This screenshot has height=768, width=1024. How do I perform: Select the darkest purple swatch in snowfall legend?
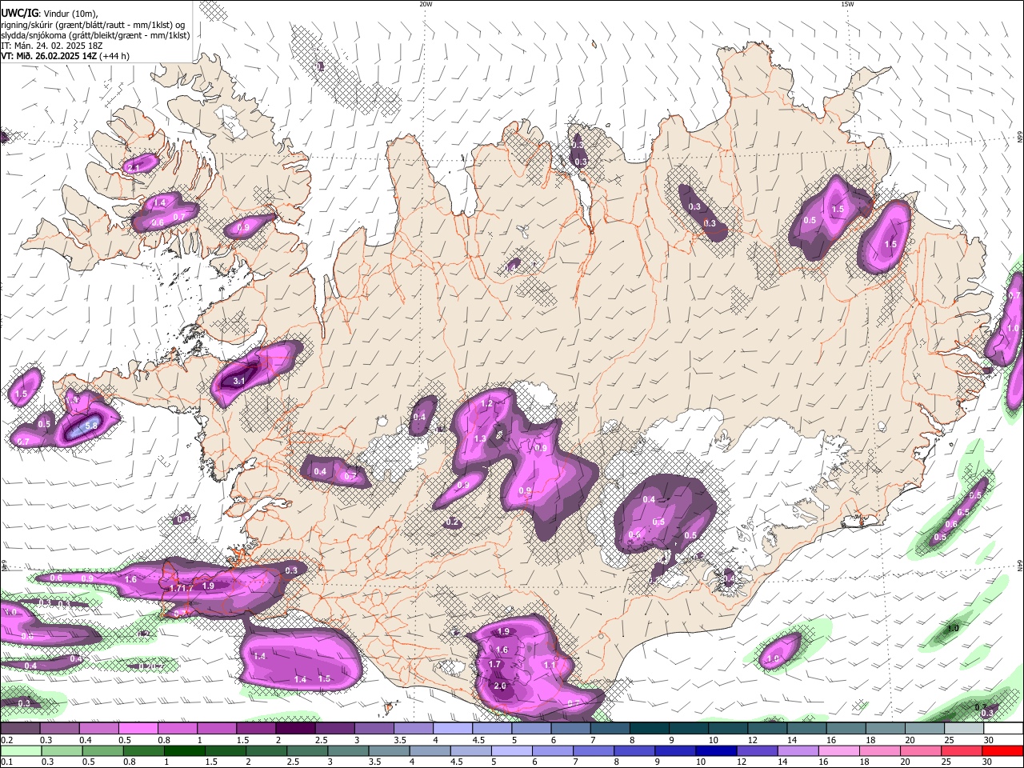click(295, 729)
